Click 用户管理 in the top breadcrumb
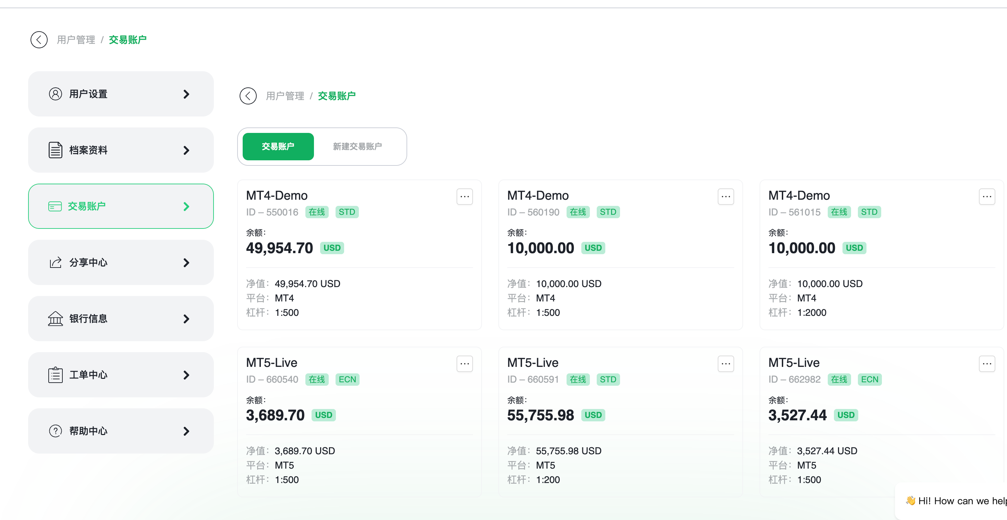1007x520 pixels. pos(76,40)
